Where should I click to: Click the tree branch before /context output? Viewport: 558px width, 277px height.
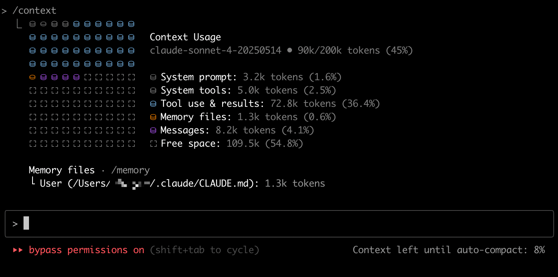(x=19, y=24)
